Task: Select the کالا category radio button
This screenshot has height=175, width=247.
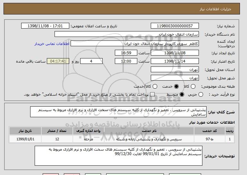Action: click(x=193, y=86)
